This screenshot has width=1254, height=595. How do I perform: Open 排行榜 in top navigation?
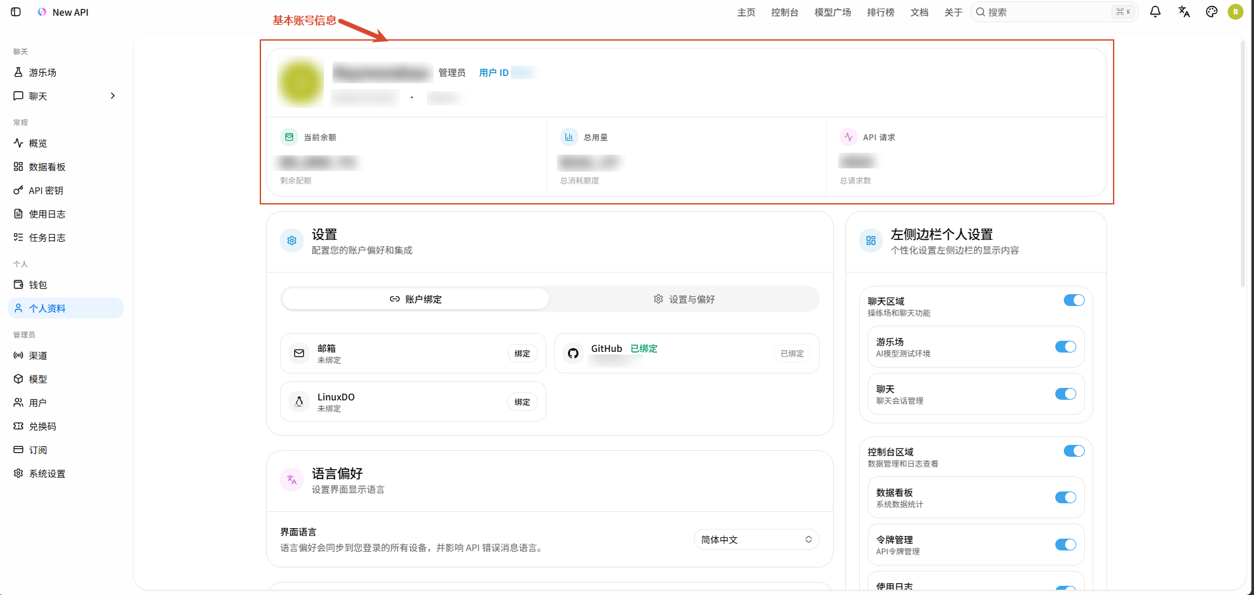click(x=880, y=12)
